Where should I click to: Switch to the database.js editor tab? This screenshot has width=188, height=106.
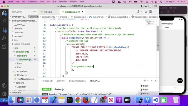pyautogui.click(x=71, y=12)
